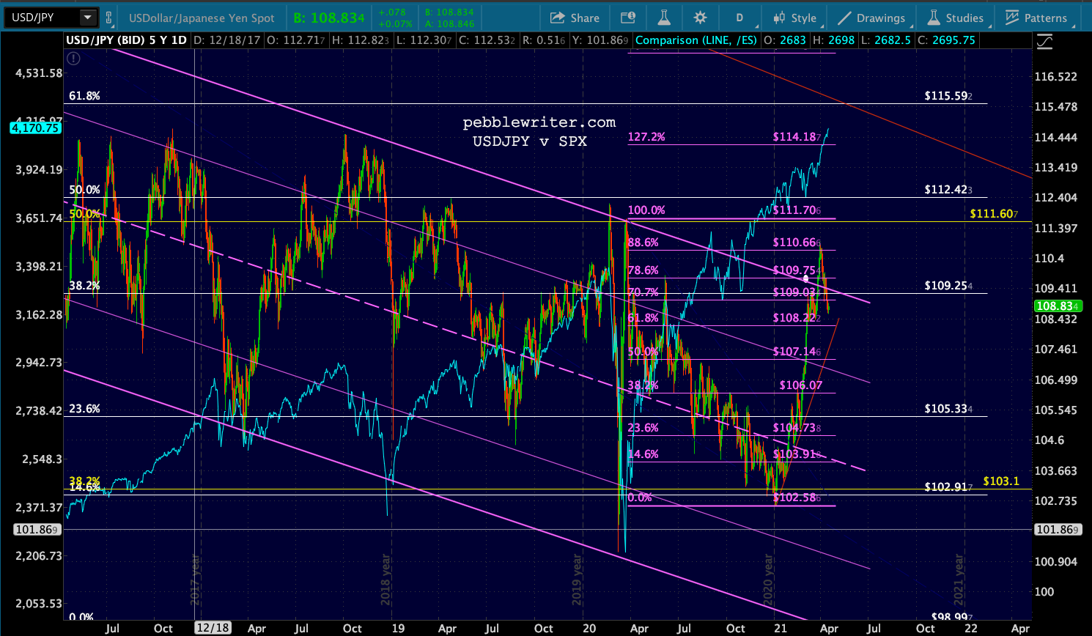Select the magenta $107.146 level label
Image resolution: width=1092 pixels, height=636 pixels.
point(797,352)
